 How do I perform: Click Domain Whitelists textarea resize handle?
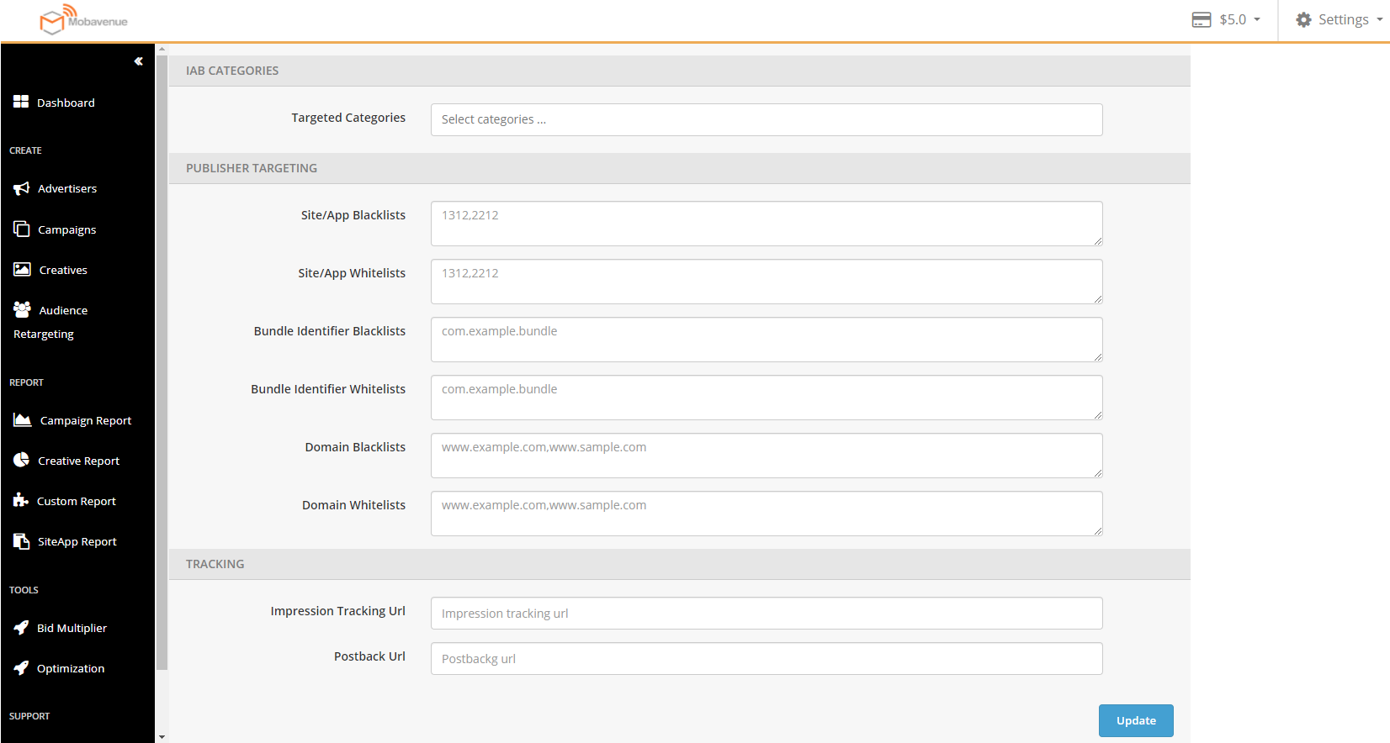pyautogui.click(x=1097, y=530)
